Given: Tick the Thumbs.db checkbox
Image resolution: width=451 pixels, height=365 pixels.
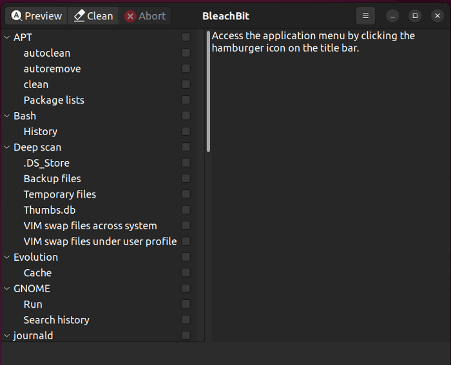Looking at the screenshot, I should [x=186, y=210].
